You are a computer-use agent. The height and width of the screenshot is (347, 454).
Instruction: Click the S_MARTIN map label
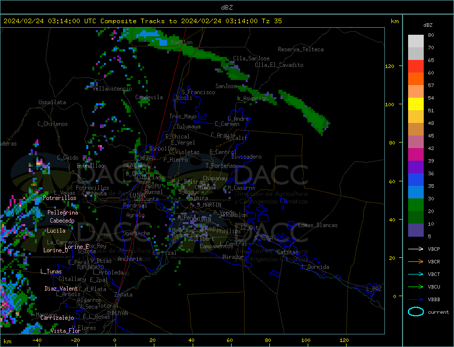(x=209, y=205)
